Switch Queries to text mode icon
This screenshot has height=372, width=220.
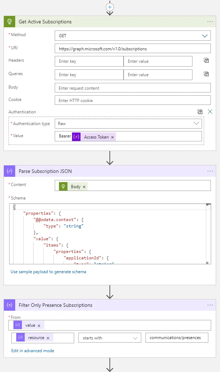[206, 74]
